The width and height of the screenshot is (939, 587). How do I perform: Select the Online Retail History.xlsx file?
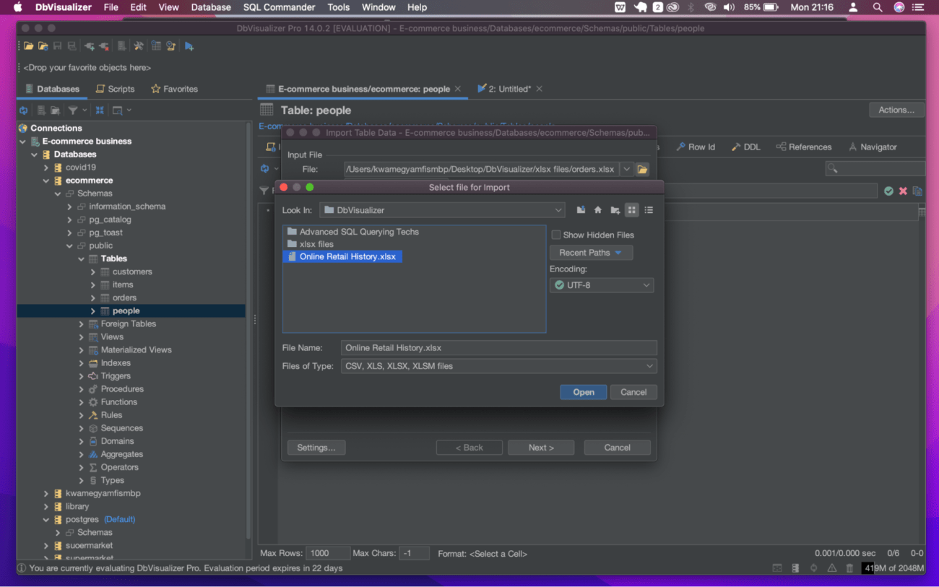(x=348, y=256)
